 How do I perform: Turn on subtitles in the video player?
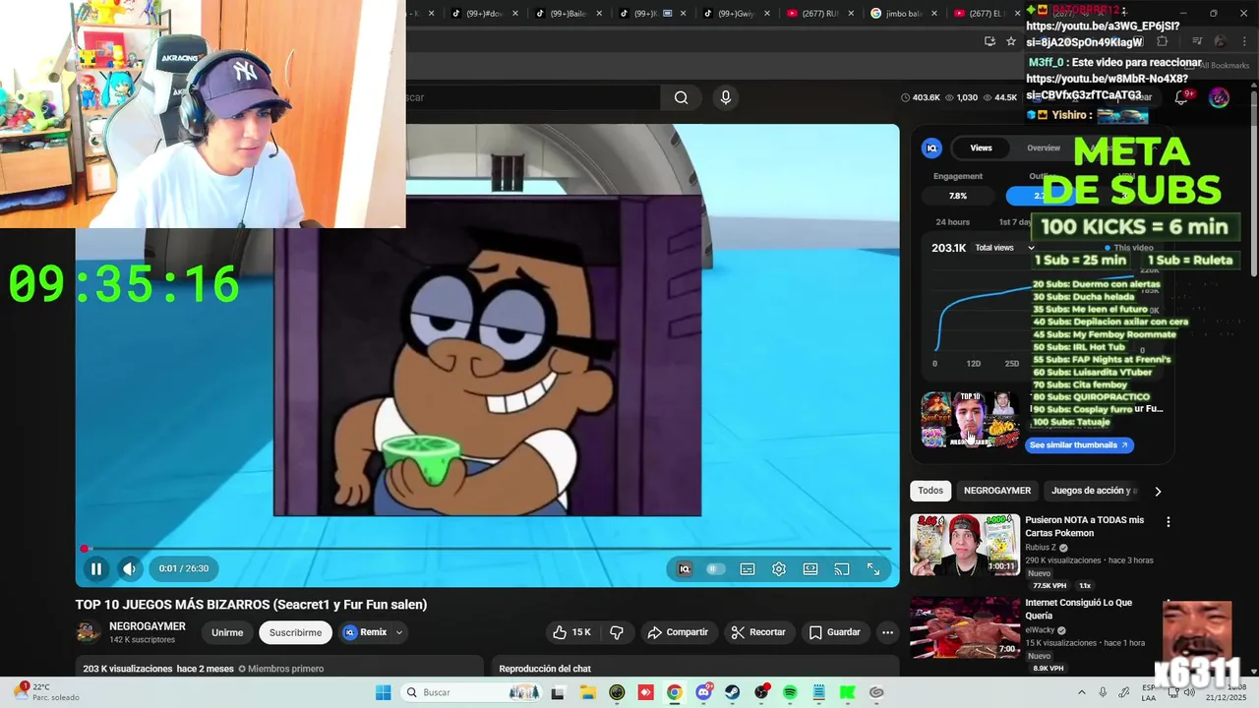(x=748, y=568)
